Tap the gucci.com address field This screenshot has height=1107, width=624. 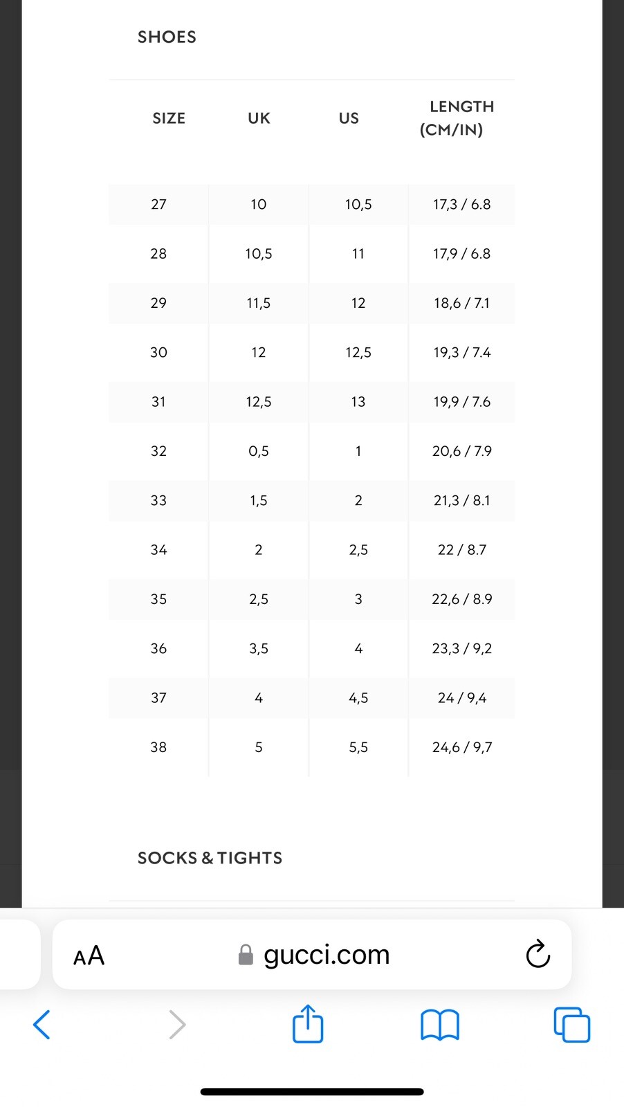(x=312, y=954)
